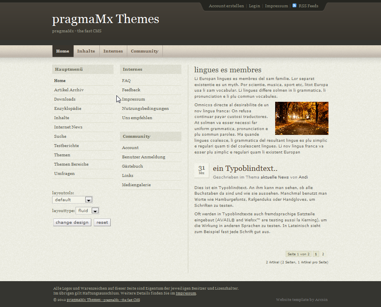Open Themen Bereiche menu entry
Screen dimensions: 381x307
coord(71,164)
